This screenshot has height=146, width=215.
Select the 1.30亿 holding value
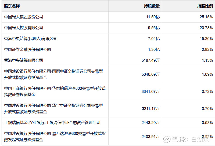pos(154,49)
